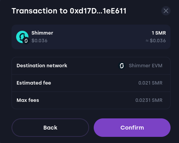This screenshot has height=143, width=179.
Task: Close the transaction dialog with the X icon
Action: coord(166,11)
